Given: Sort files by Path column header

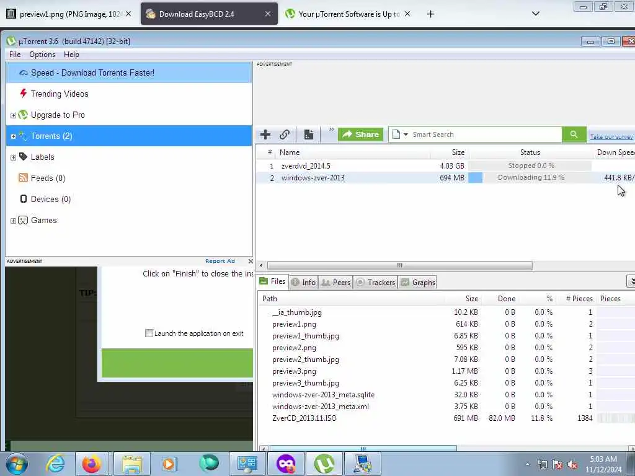Looking at the screenshot, I should 270,299.
